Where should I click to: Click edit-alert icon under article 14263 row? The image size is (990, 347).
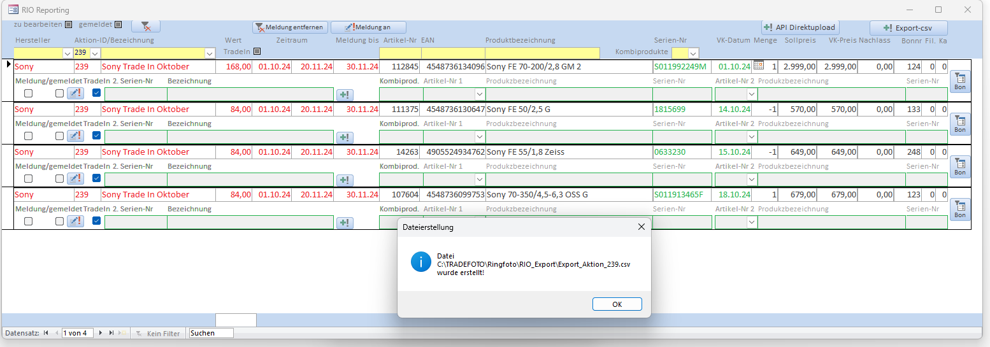coord(75,179)
